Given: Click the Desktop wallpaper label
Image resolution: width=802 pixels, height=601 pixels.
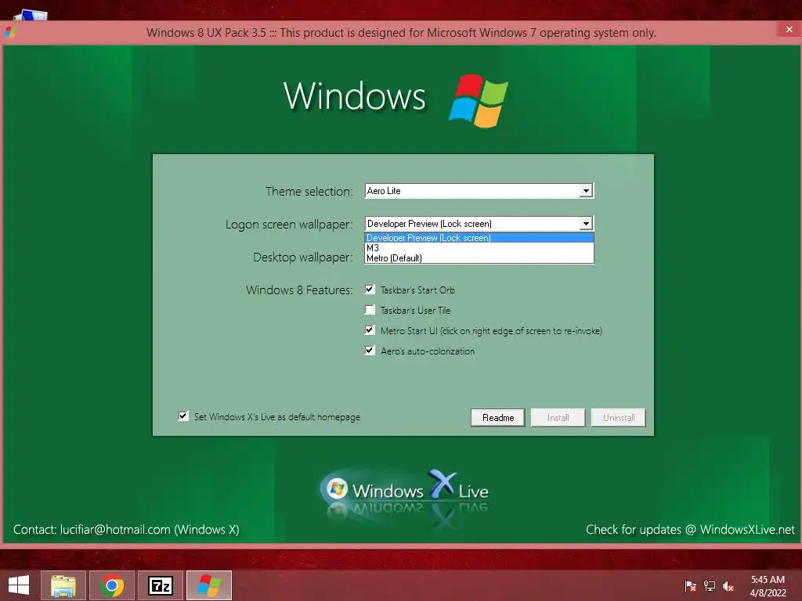Looking at the screenshot, I should tap(303, 257).
